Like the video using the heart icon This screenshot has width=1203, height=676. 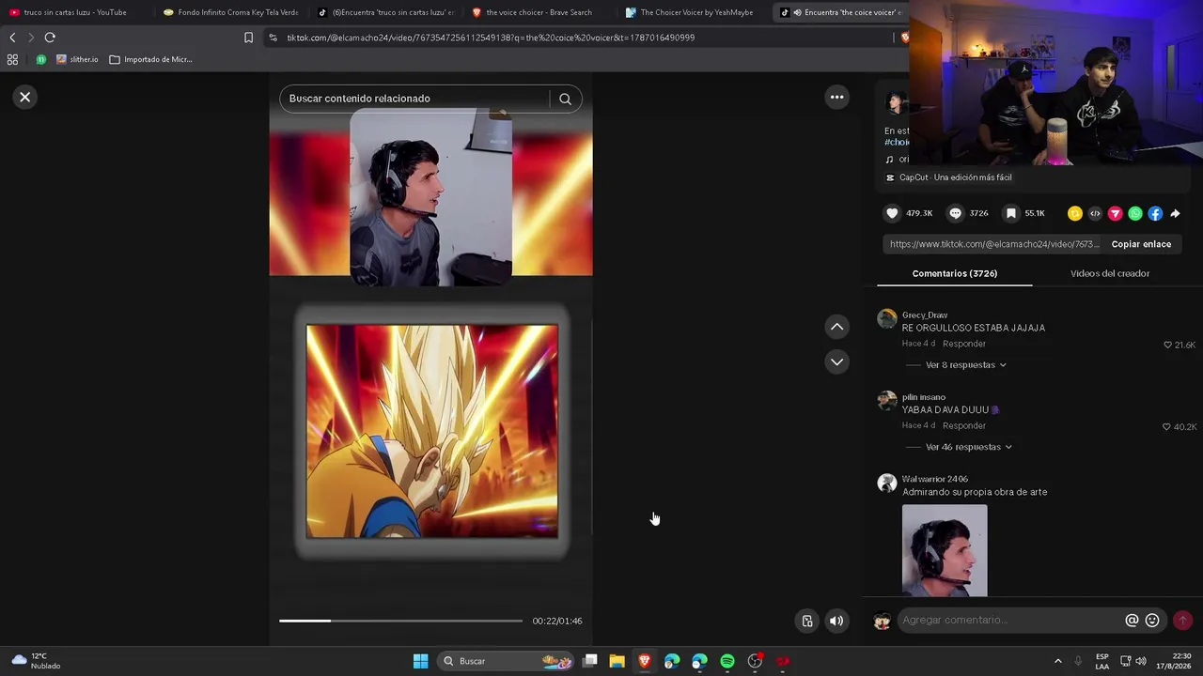tap(892, 213)
